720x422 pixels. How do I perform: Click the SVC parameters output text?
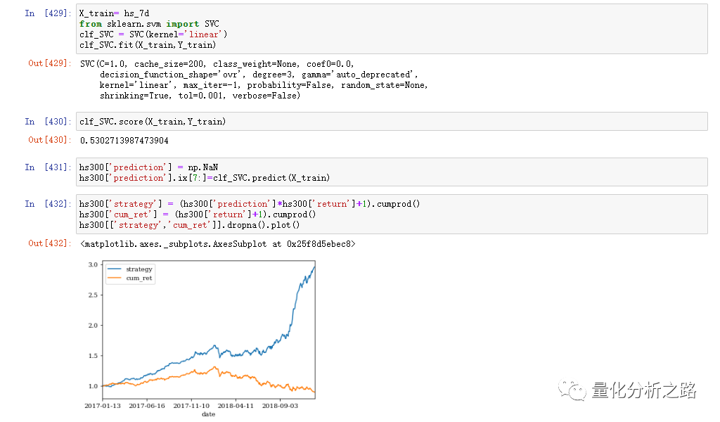coord(254,79)
